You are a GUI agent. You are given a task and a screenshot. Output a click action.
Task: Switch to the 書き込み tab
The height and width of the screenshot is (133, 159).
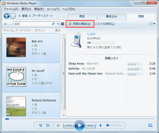tap(111, 17)
